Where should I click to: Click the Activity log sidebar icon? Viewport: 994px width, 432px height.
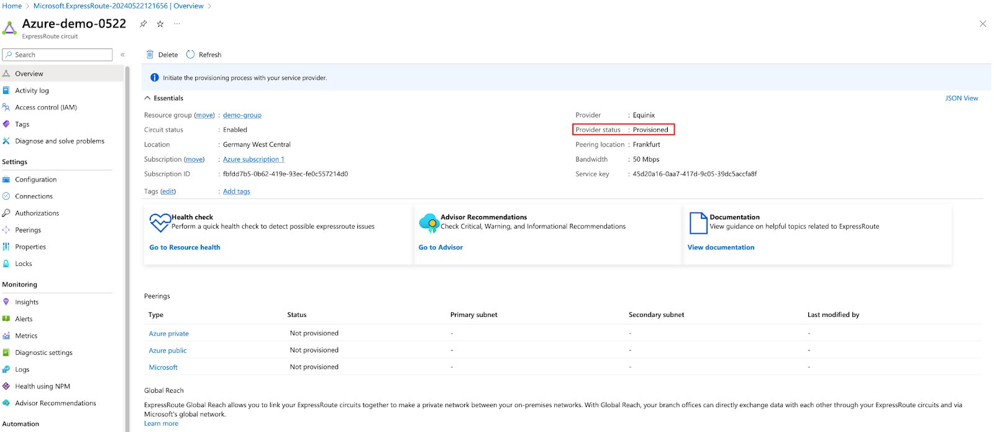(6, 90)
